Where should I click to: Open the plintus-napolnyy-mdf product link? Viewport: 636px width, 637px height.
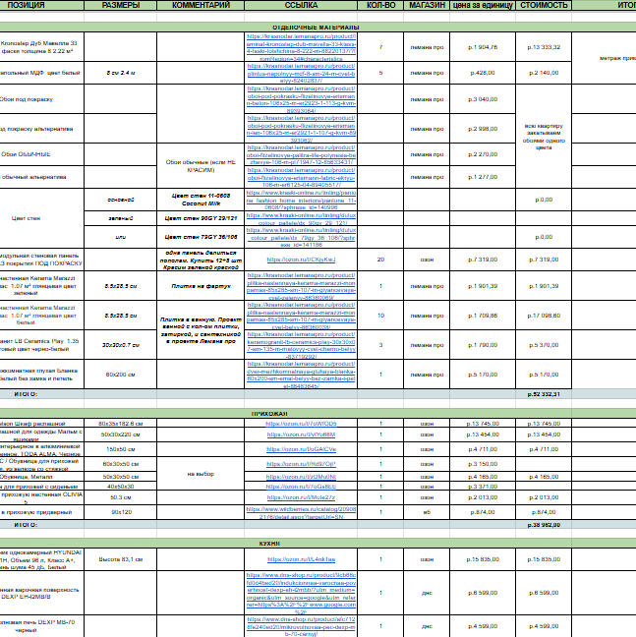pos(301,73)
